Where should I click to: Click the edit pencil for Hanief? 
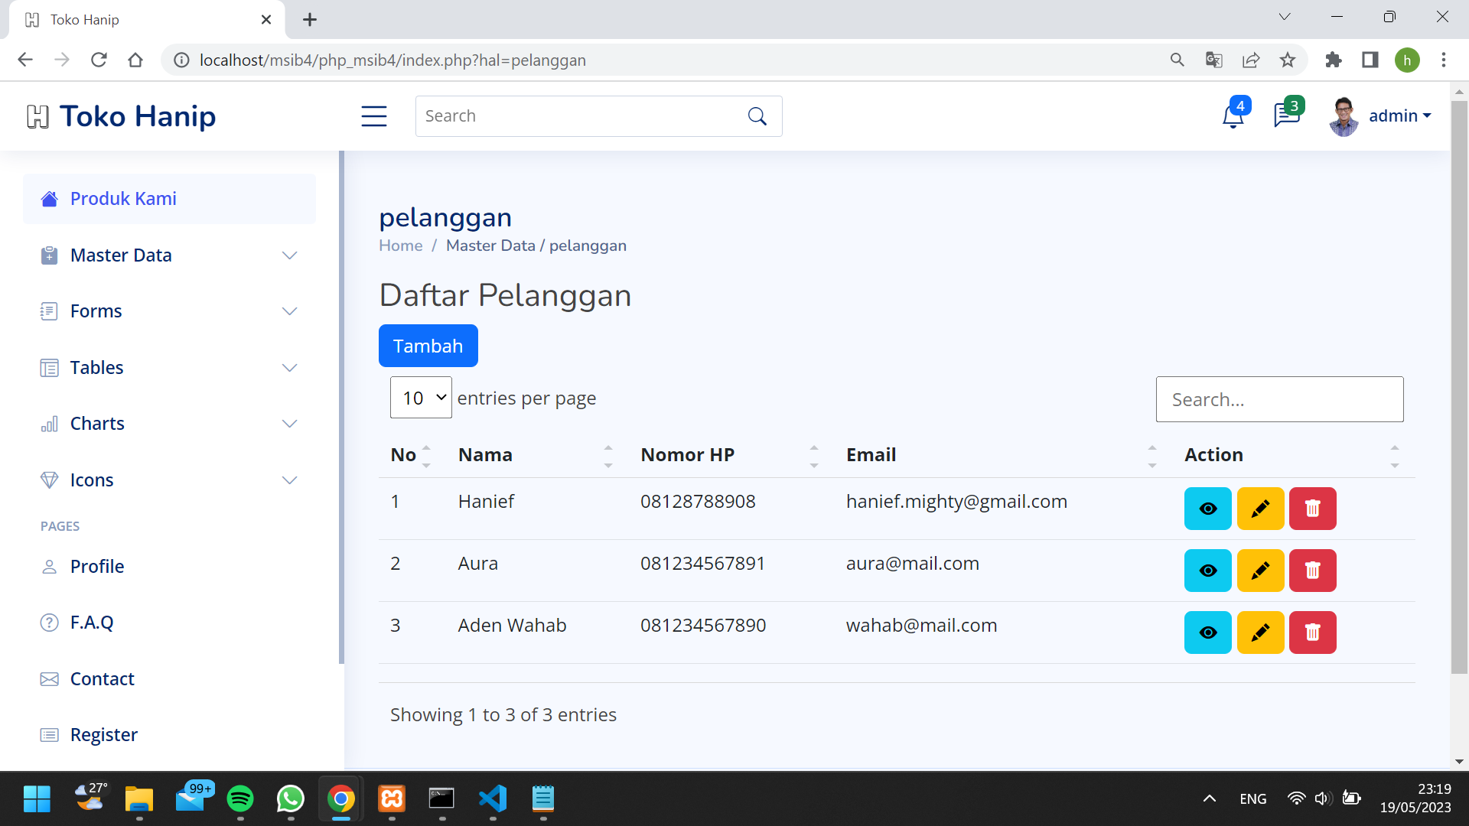click(x=1260, y=509)
